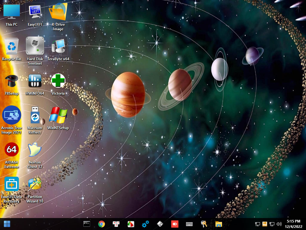Open the keys icon on taskbar
Image resolution: width=306 pixels, height=230 pixels.
tap(204, 224)
